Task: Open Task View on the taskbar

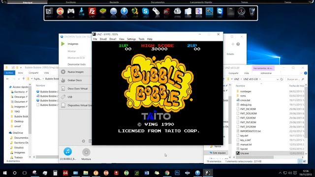Action: [25, 173]
